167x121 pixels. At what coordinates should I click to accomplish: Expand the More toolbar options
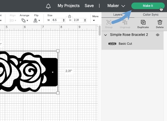tap(95, 18)
